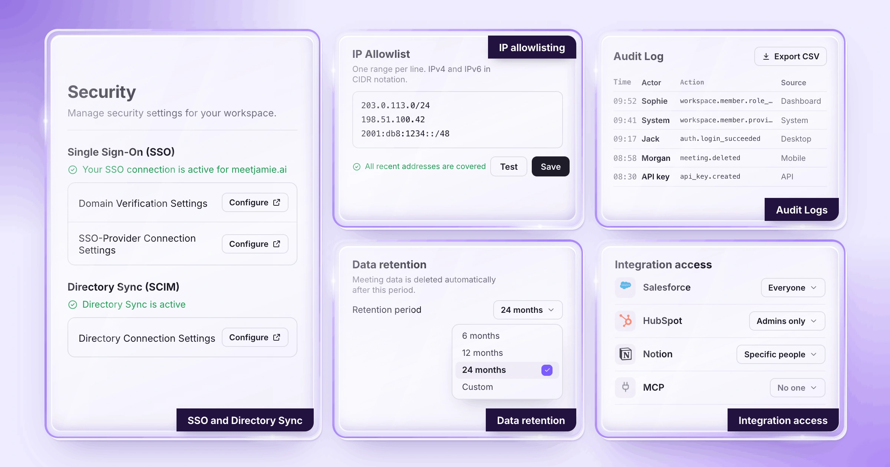This screenshot has height=467, width=890.
Task: Click the Audit Logs label badge
Action: (801, 210)
